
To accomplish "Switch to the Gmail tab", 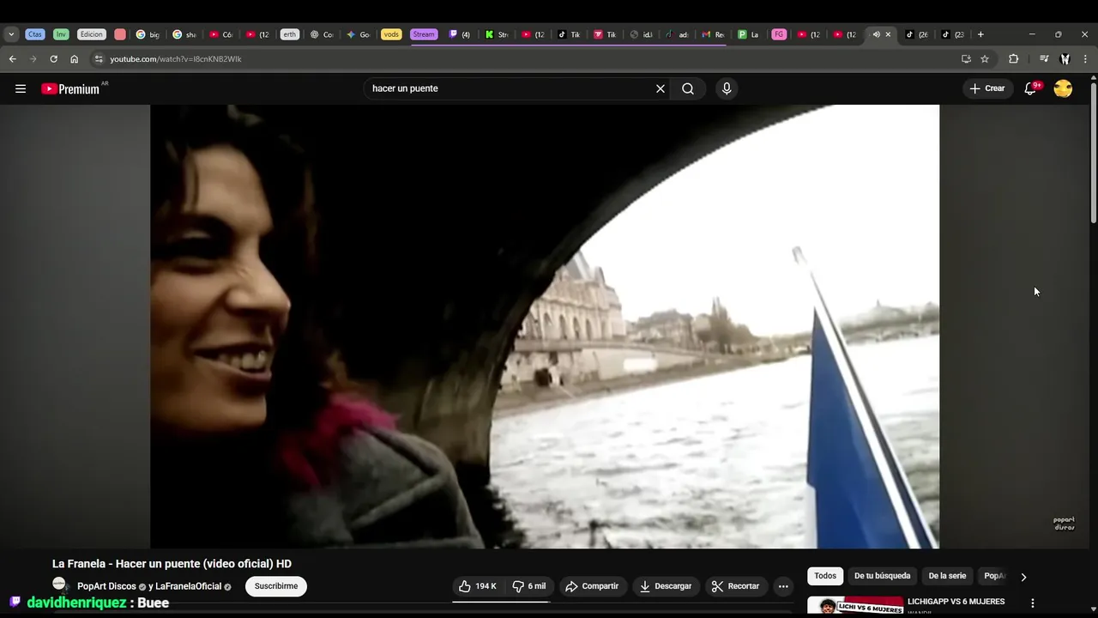I will tap(714, 34).
